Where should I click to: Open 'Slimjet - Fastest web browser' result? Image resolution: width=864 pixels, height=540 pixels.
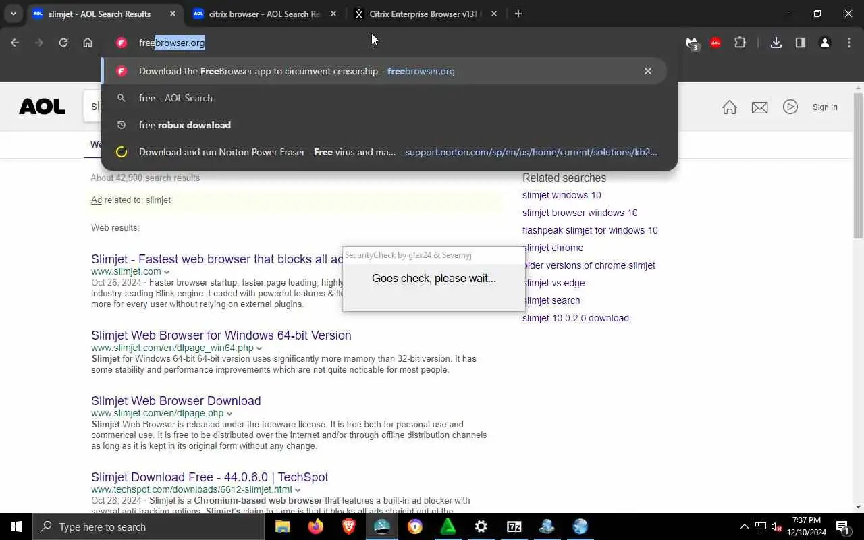(x=217, y=259)
